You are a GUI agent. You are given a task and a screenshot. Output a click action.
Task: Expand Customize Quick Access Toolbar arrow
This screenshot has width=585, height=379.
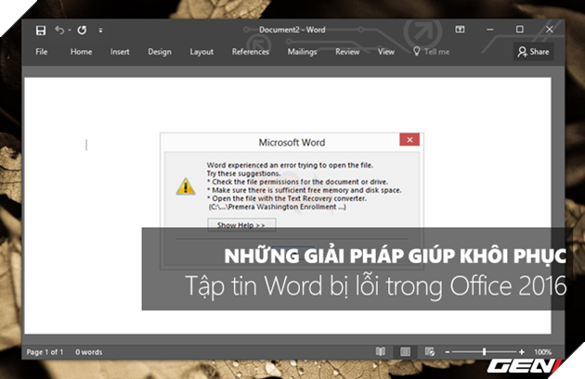pyautogui.click(x=100, y=31)
